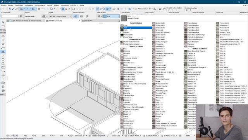The image size is (248, 140).
Task: Click the 'Alinhar Textura 3D' button
Action: (x=144, y=9)
